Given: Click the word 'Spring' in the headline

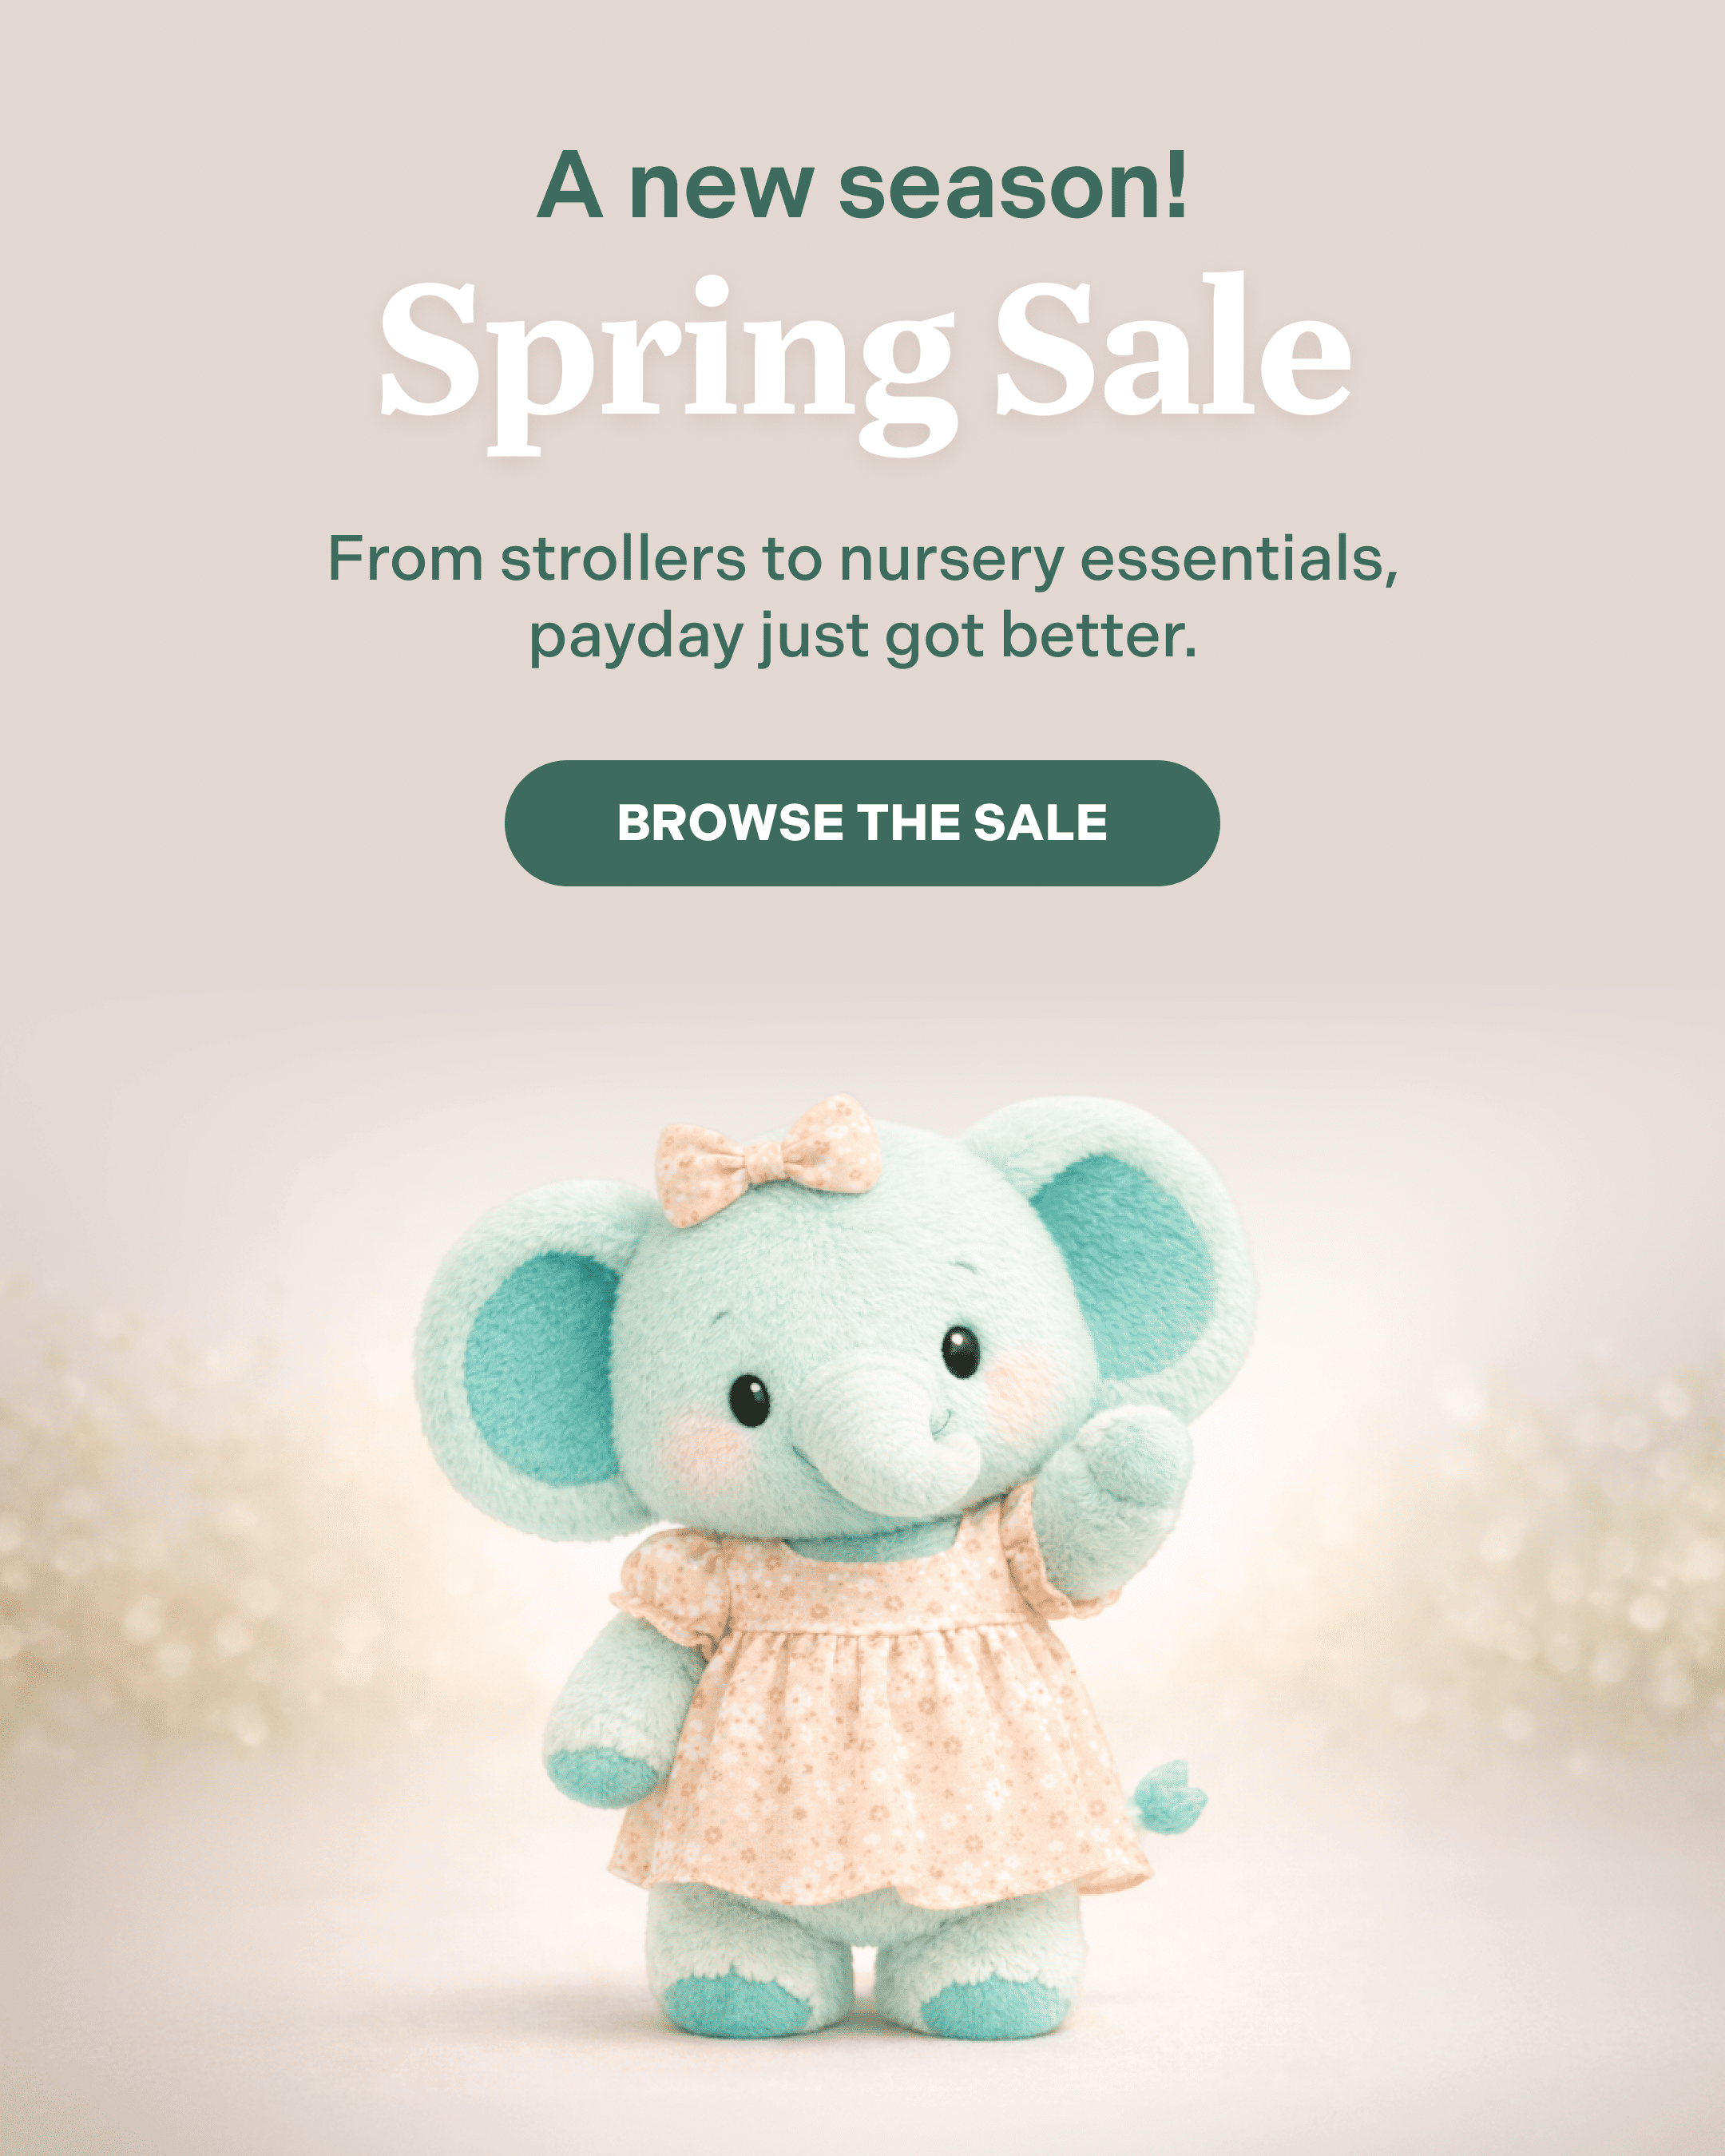Looking at the screenshot, I should pyautogui.click(x=668, y=365).
